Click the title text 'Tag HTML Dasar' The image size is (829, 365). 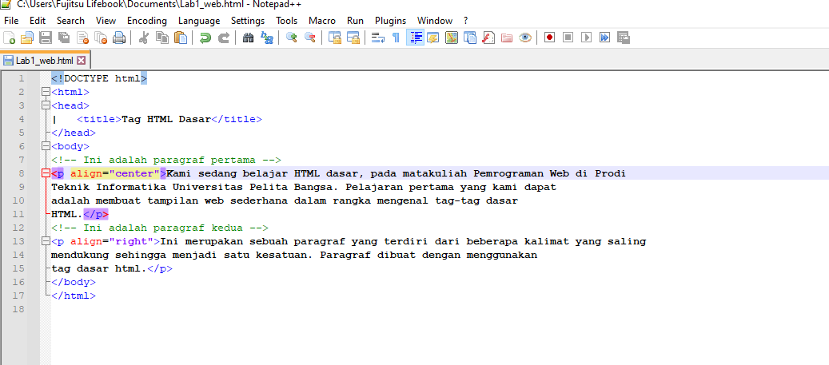(166, 119)
